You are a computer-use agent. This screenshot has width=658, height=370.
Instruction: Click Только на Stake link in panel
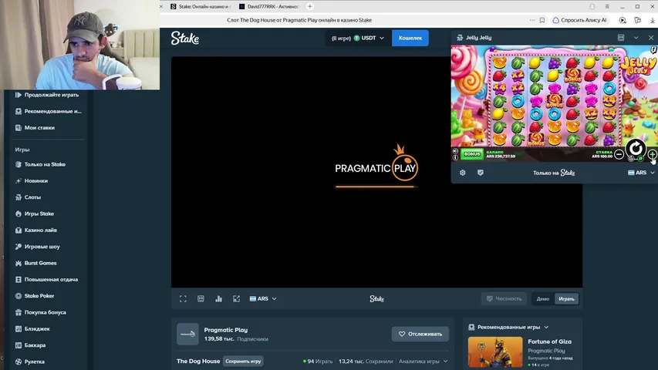point(554,173)
